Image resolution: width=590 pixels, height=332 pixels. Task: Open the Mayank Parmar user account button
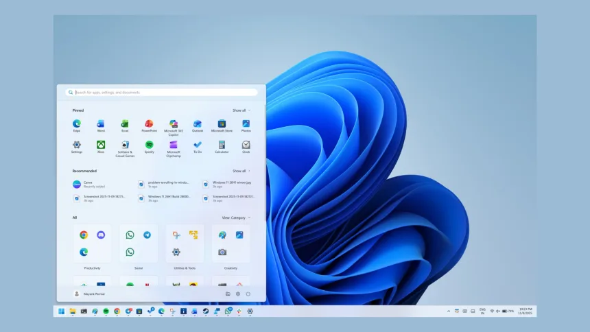coord(90,294)
